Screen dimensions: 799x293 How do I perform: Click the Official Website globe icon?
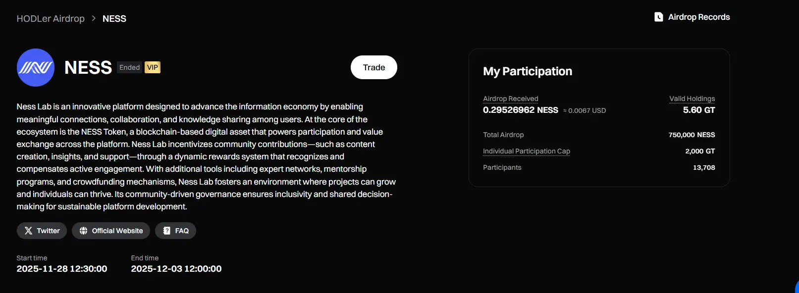pos(83,231)
